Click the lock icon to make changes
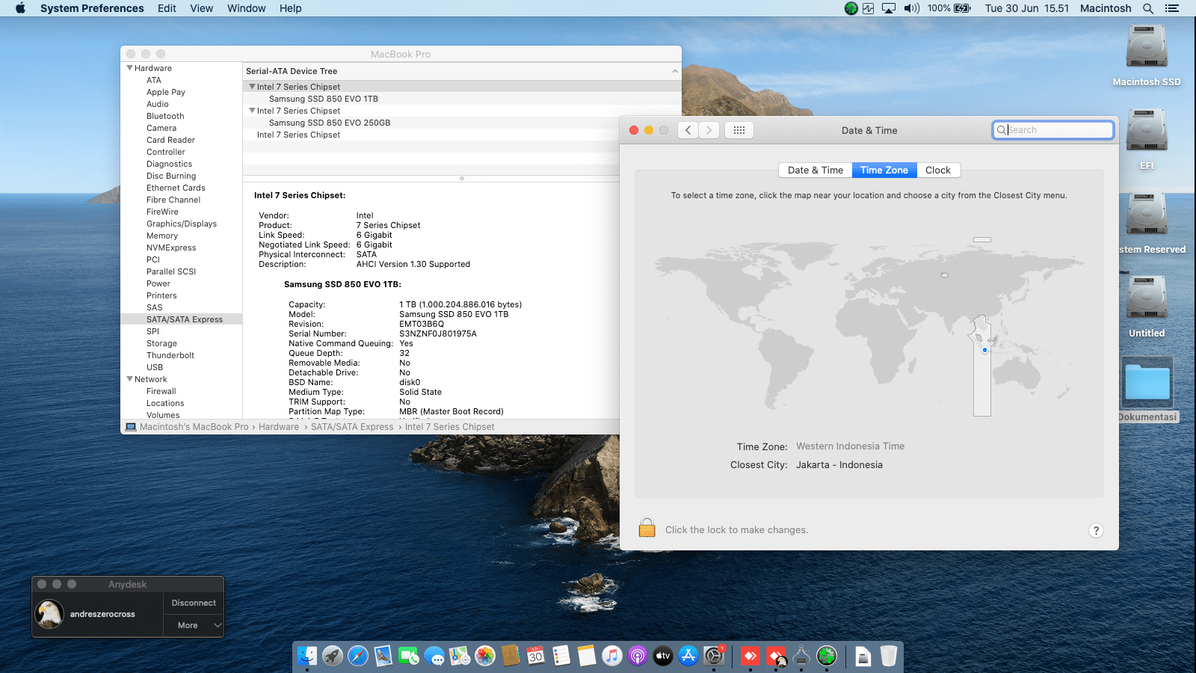This screenshot has height=673, width=1196. (x=647, y=529)
